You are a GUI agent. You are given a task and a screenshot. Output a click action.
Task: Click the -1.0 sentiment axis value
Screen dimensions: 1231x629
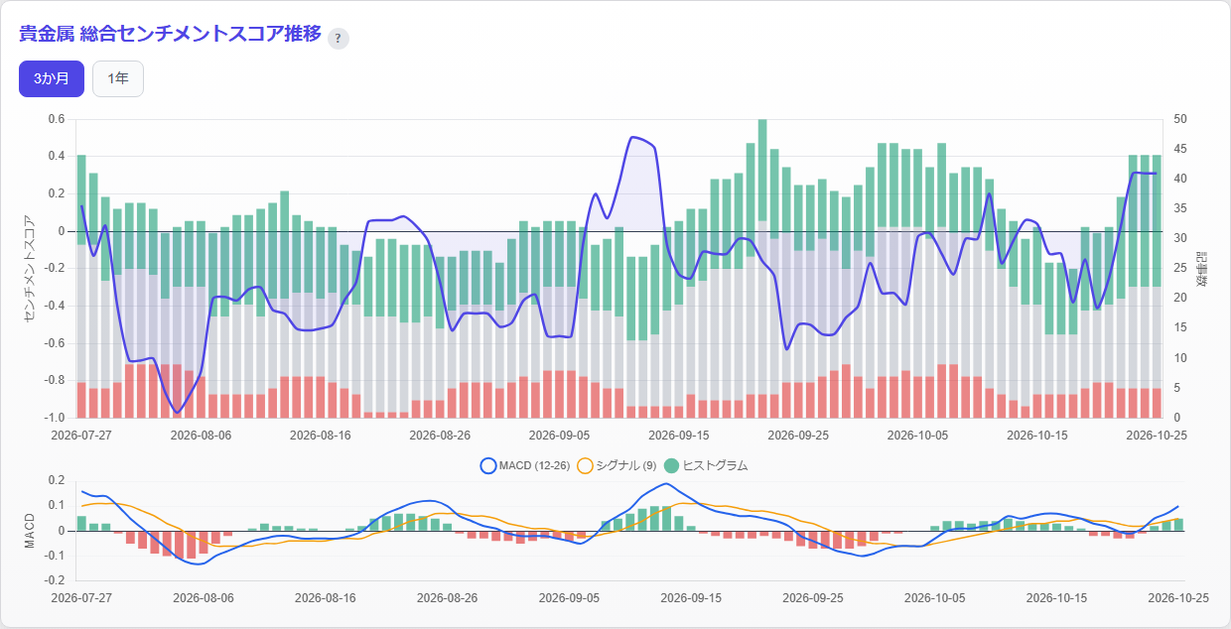pos(54,417)
